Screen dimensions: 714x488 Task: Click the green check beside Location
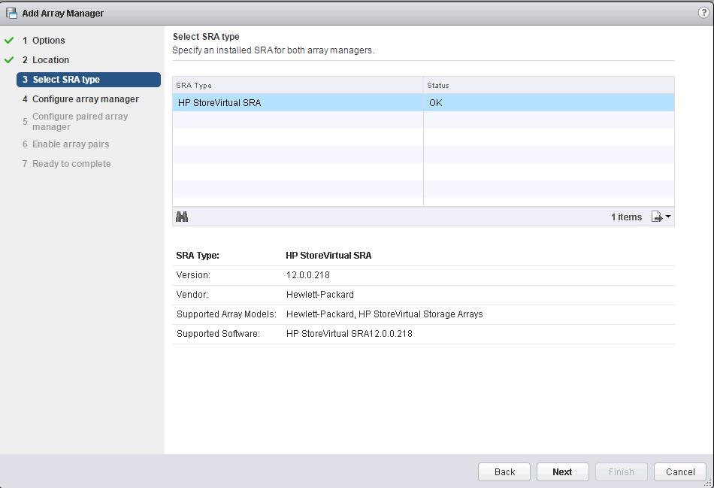pos(9,59)
